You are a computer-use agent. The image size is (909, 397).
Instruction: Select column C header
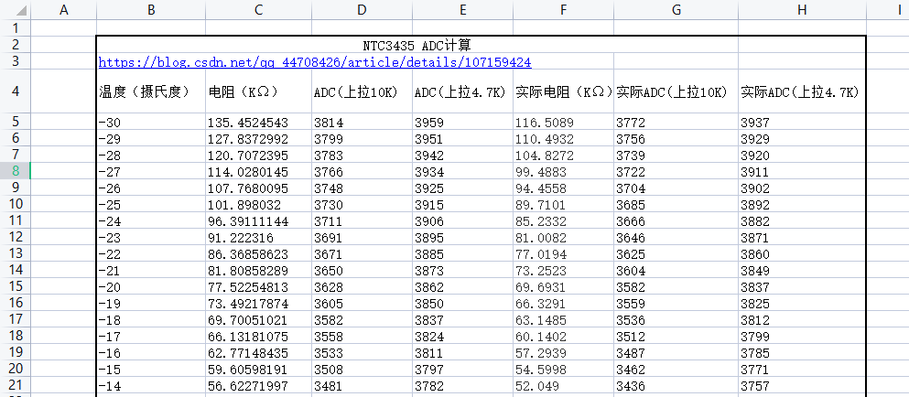(x=258, y=10)
